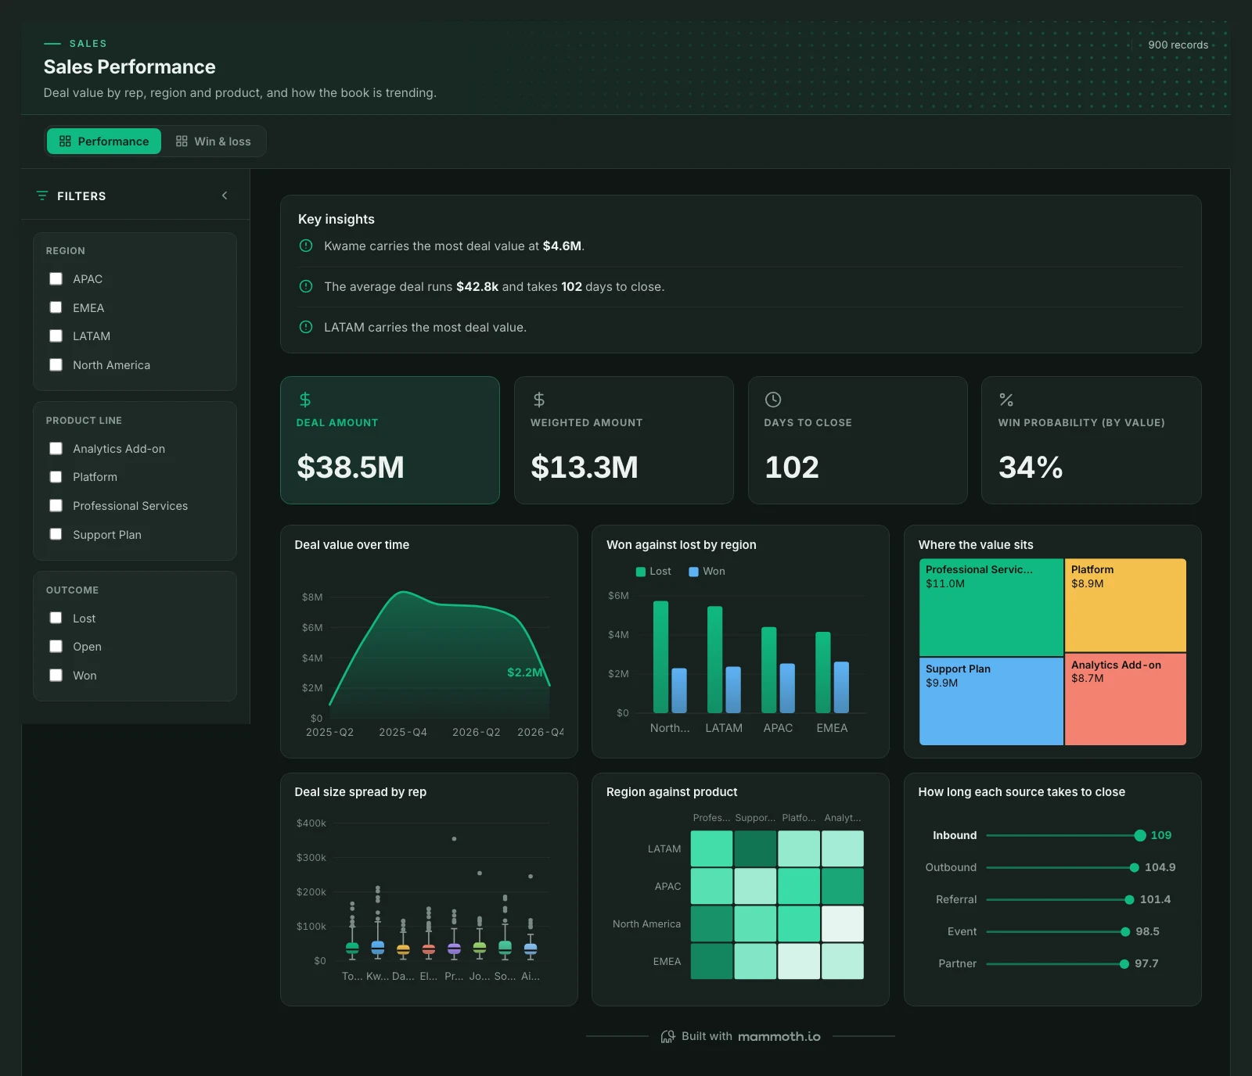The width and height of the screenshot is (1252, 1076).
Task: Filter outcome by Open
Action: pos(56,647)
